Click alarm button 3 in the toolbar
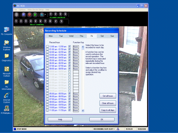Viewport: 178px width, 133px height. pos(60,14)
